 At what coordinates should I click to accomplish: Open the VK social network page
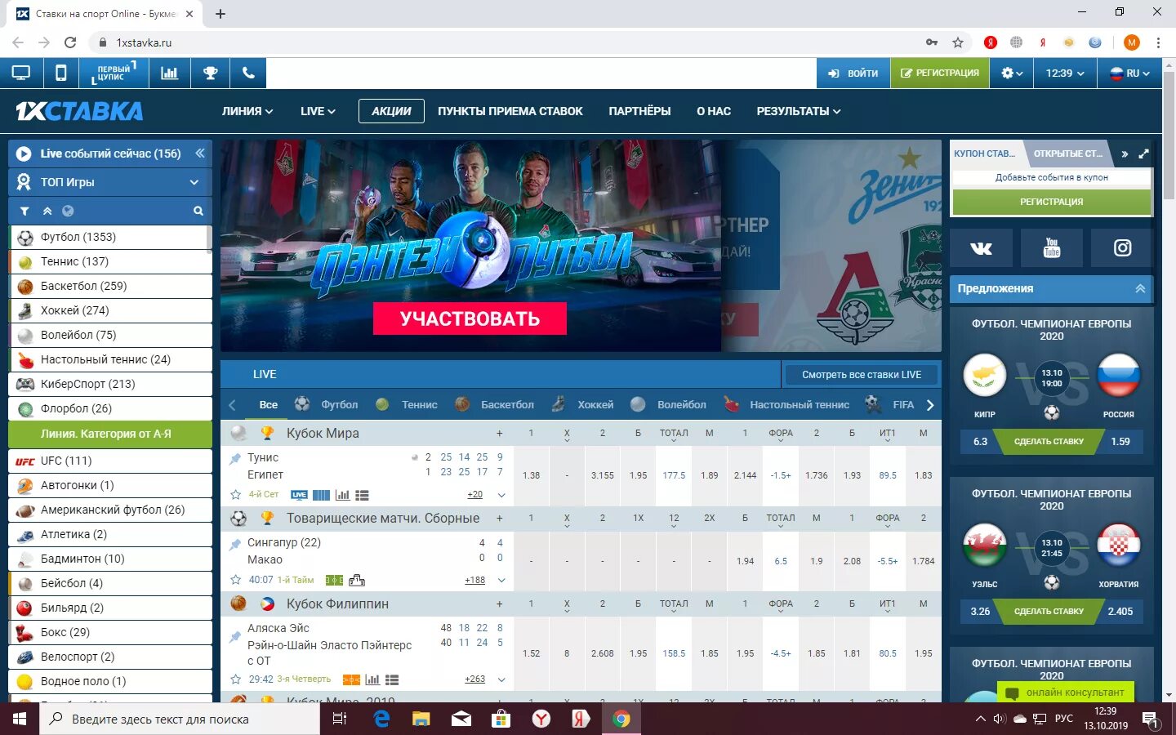pyautogui.click(x=981, y=248)
